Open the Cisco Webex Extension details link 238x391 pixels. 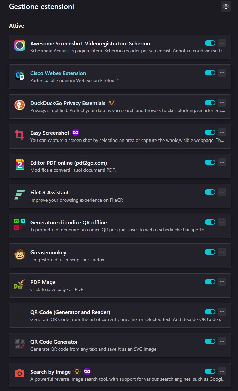58,73
